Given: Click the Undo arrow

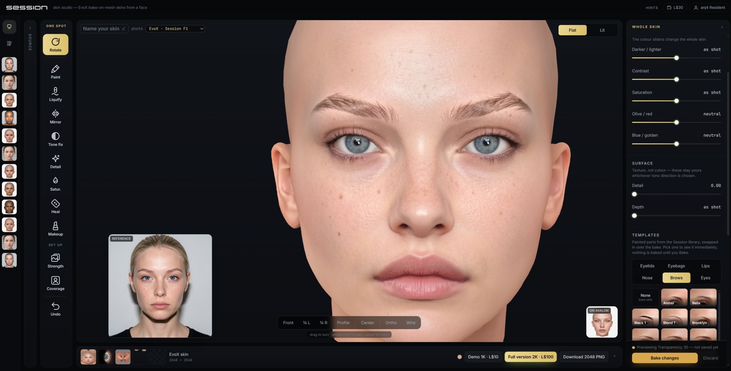Looking at the screenshot, I should (56, 309).
